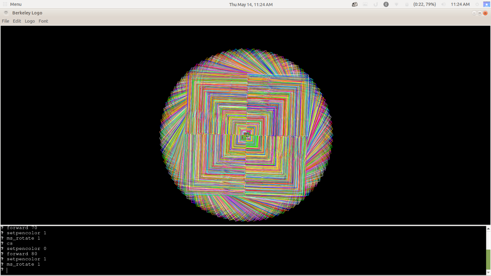
Task: Click the Bluetooth tray icon
Action: coord(386,4)
